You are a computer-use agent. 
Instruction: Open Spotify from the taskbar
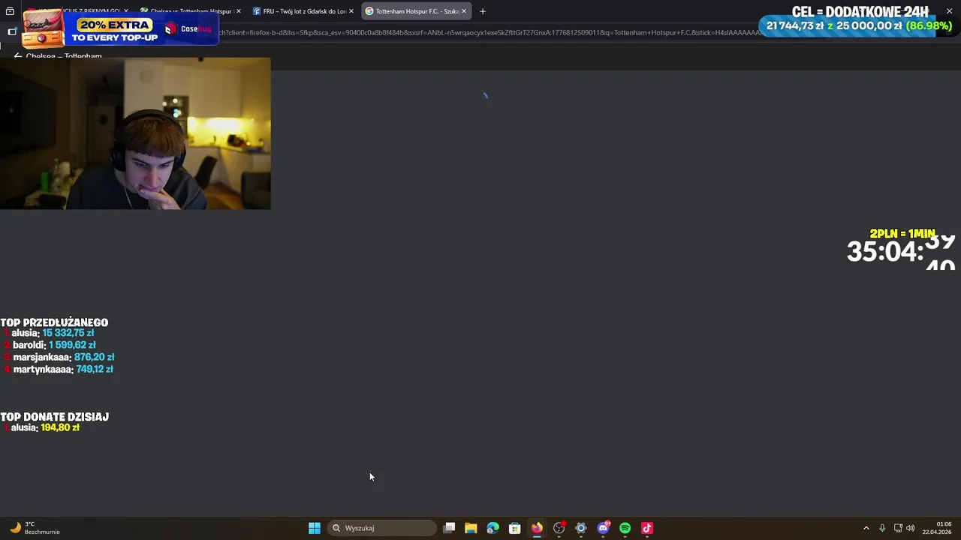point(625,528)
